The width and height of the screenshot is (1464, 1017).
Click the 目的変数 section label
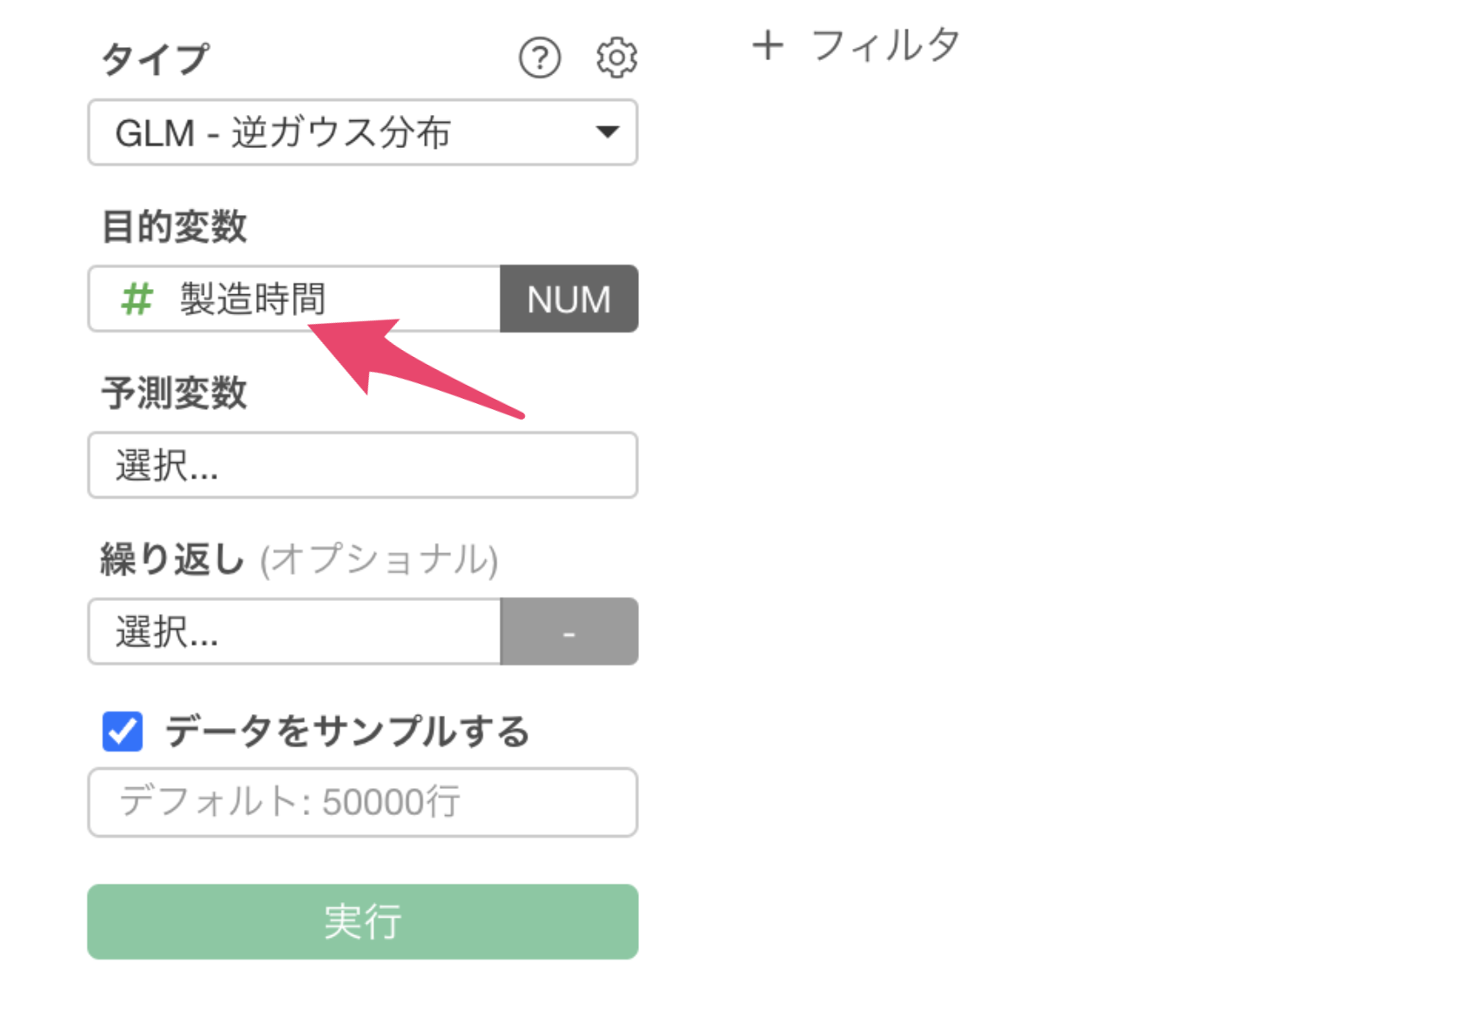click(x=174, y=226)
